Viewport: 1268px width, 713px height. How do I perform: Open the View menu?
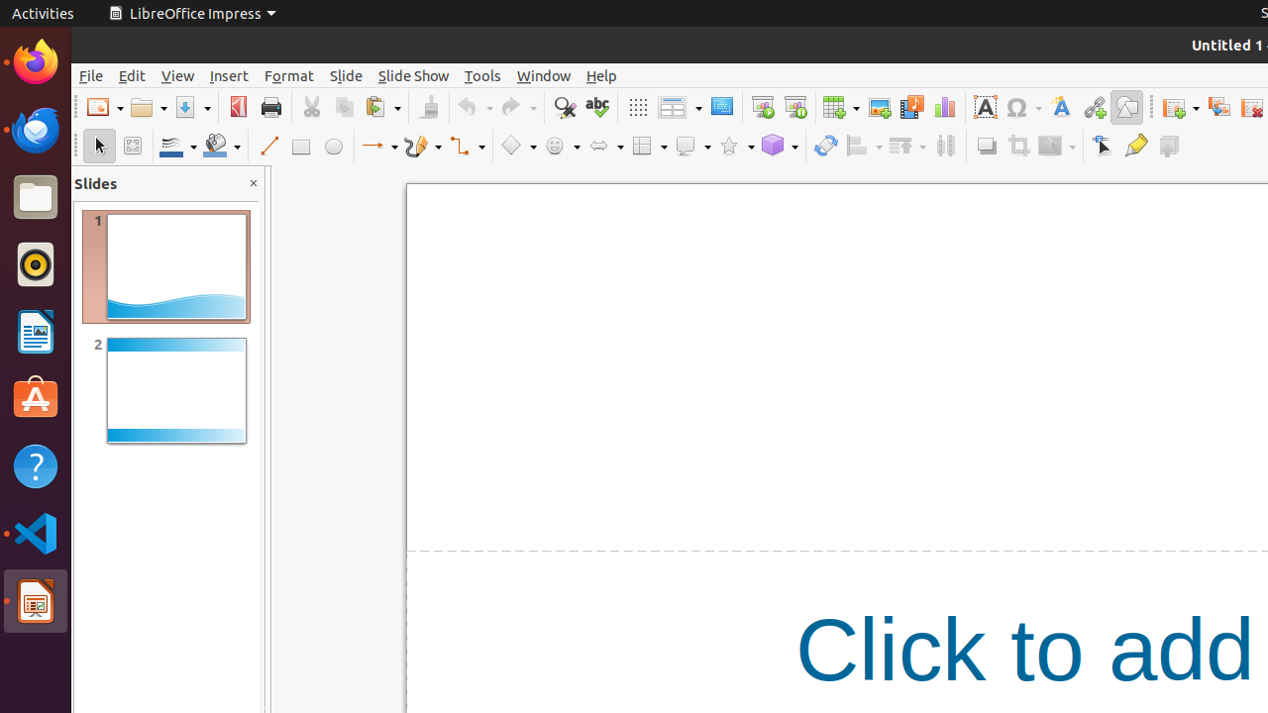click(178, 76)
